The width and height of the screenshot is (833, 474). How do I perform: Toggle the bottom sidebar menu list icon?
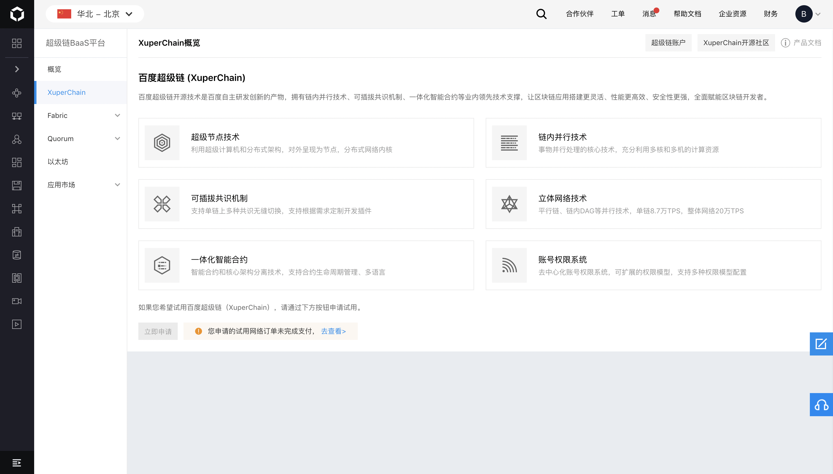(16, 463)
